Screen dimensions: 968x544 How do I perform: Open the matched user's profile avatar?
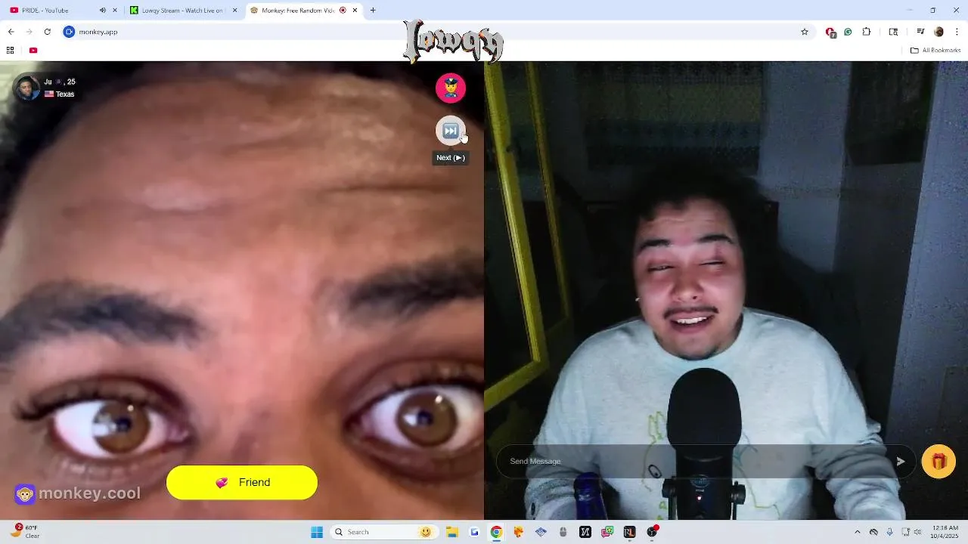(x=27, y=88)
